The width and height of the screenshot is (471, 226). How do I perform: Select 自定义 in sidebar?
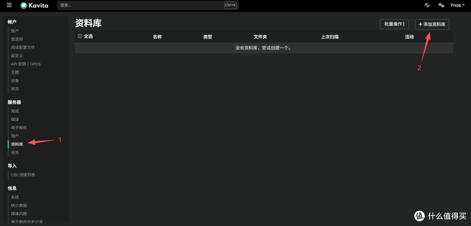coord(17,56)
